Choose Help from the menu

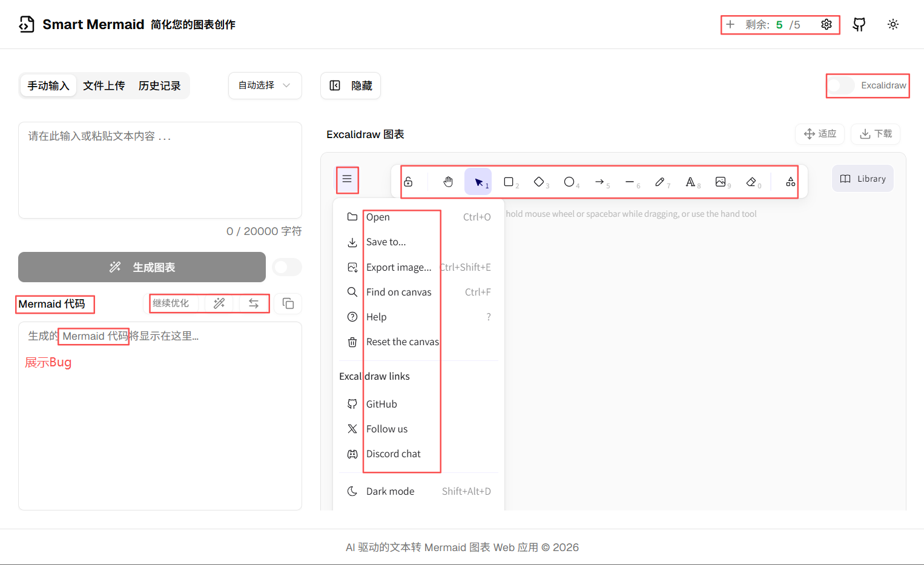click(x=418, y=317)
